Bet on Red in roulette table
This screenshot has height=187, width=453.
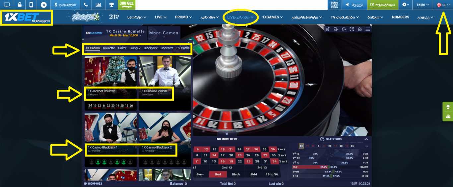[218, 174]
